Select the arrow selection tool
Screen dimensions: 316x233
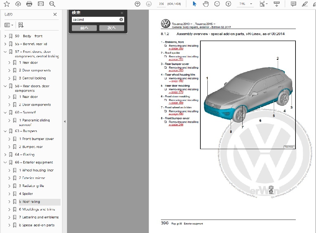click(195, 4)
